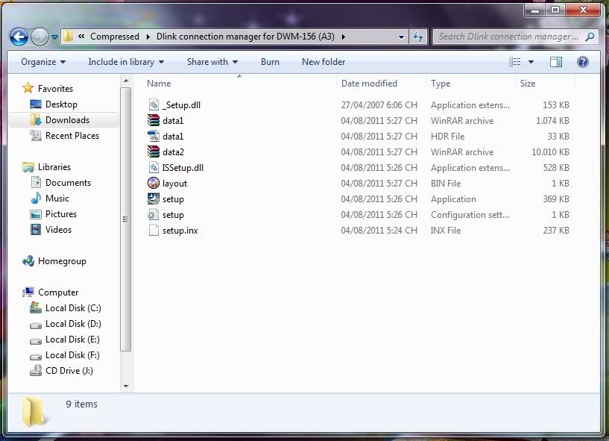The height and width of the screenshot is (441, 609).
Task: Open Help with the question mark icon
Action: [x=583, y=62]
